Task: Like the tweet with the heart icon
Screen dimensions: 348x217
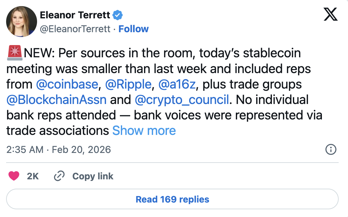Action: click(x=14, y=176)
